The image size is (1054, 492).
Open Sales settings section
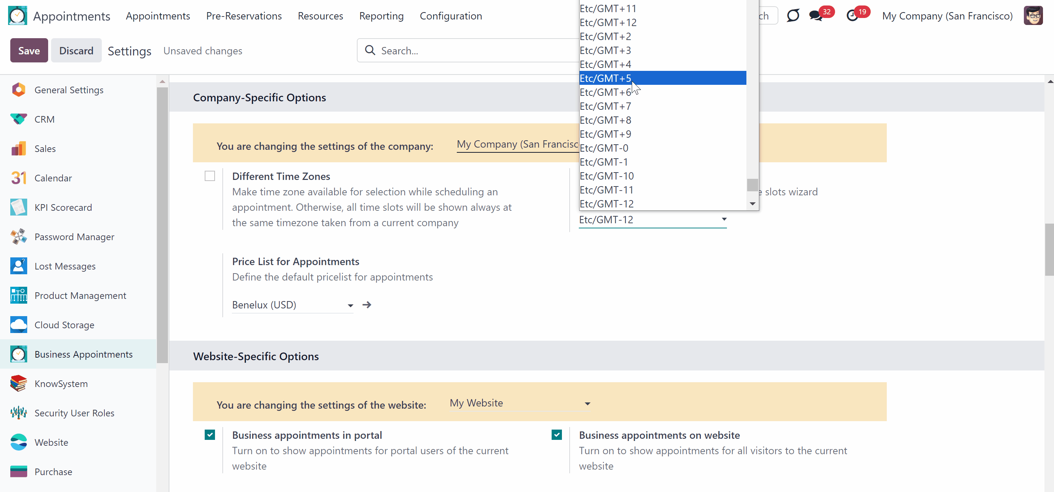78,148
